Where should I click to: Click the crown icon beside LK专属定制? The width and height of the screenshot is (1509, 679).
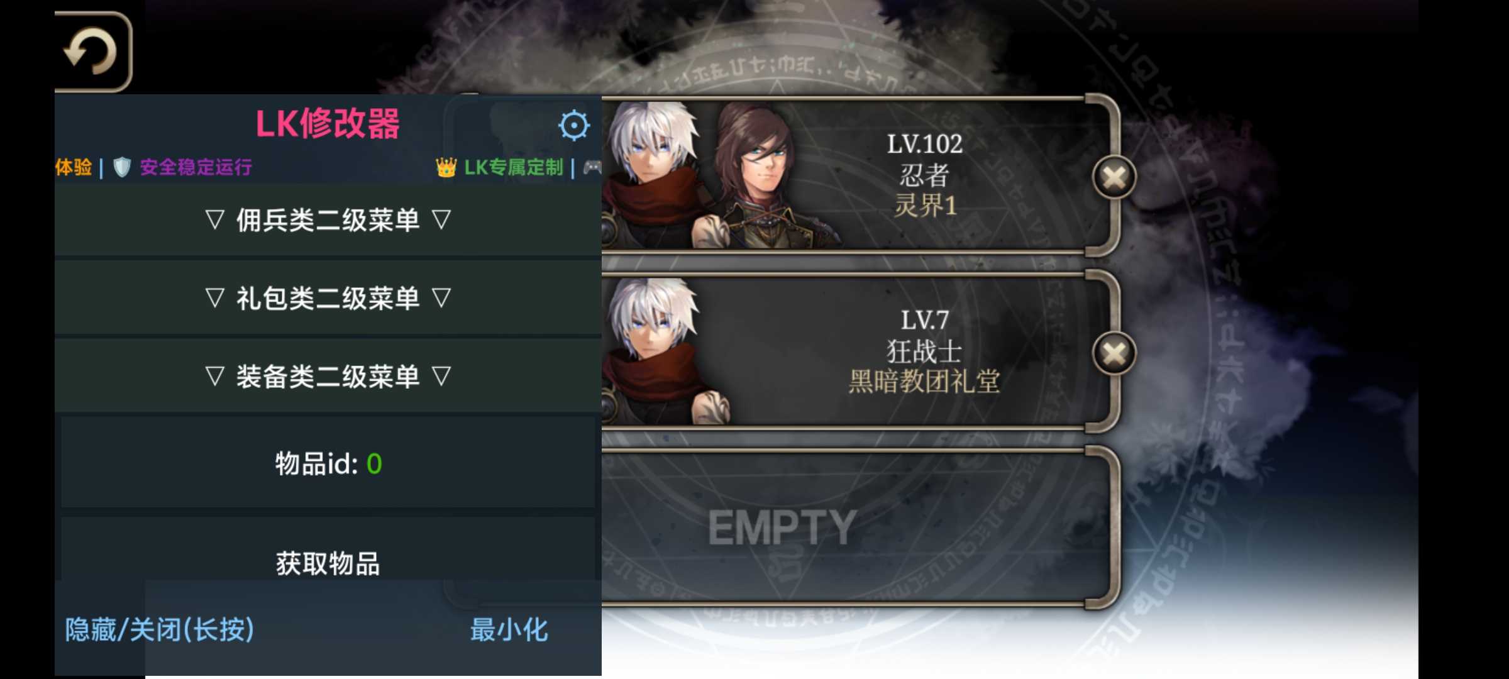(446, 167)
